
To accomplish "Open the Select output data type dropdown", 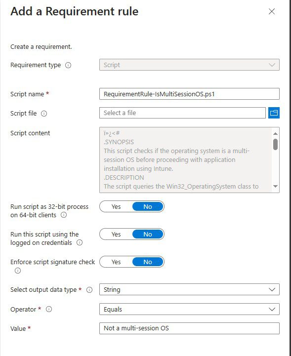I will point(189,289).
